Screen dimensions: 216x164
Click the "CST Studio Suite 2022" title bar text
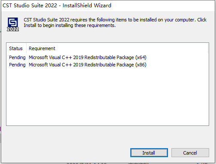coord(30,6)
